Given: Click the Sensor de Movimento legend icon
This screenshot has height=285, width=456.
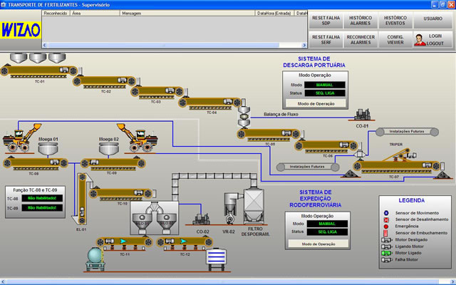Looking at the screenshot, I should pyautogui.click(x=386, y=213).
